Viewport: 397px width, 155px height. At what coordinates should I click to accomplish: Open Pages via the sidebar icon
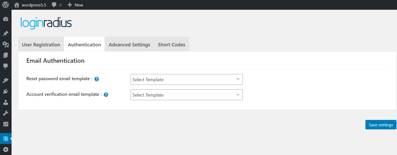tap(5, 55)
